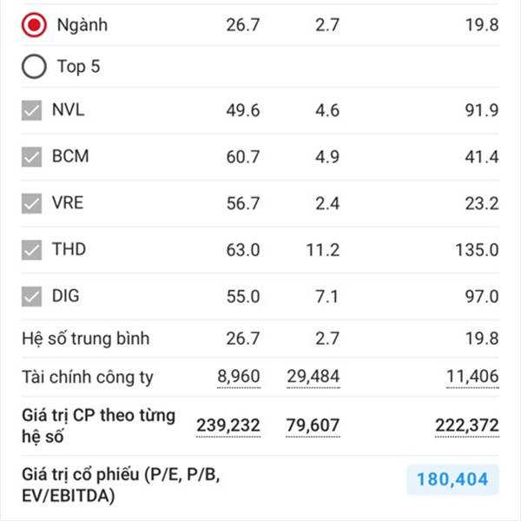The width and height of the screenshot is (521, 521).
Task: Click the 8,960 underlined financial value
Action: tap(238, 377)
